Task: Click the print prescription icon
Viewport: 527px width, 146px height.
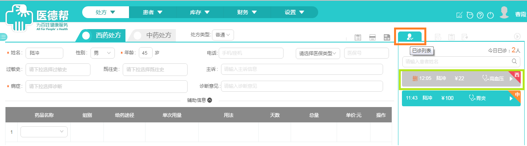Action: point(372,37)
